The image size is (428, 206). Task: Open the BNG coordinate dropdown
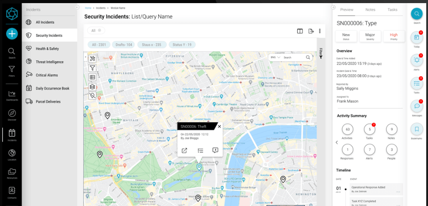(x=276, y=57)
